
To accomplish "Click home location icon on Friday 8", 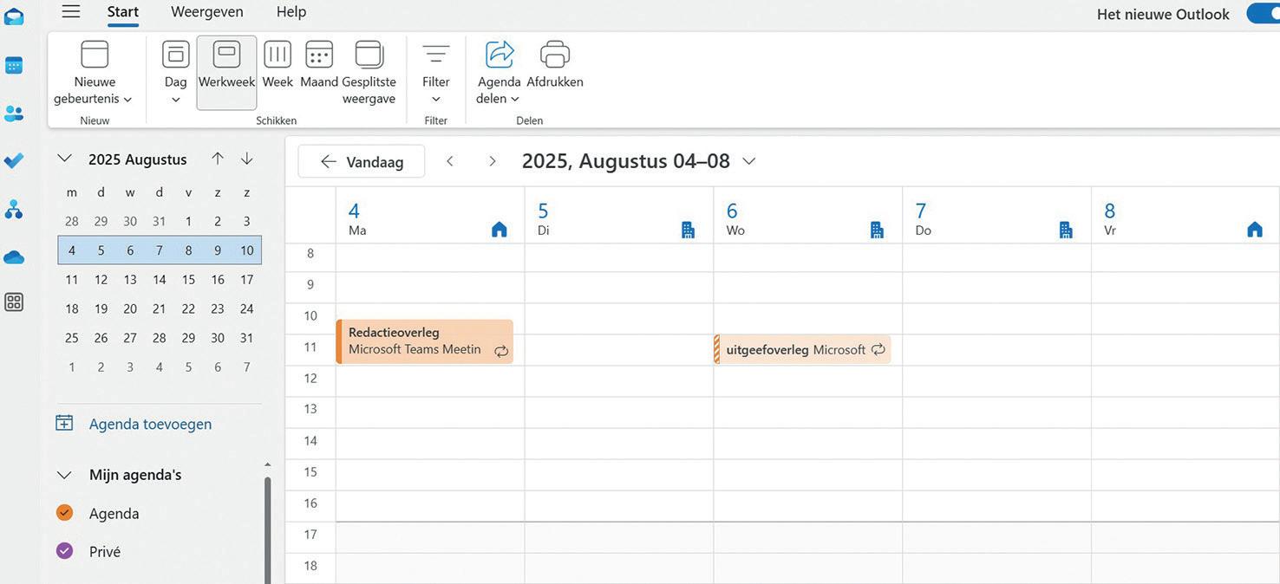I will tap(1255, 230).
